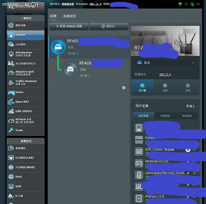Open Adaptive QoS 智慧流量管理
Image resolution: width=206 pixels, height=204 pixels.
(x=26, y=73)
